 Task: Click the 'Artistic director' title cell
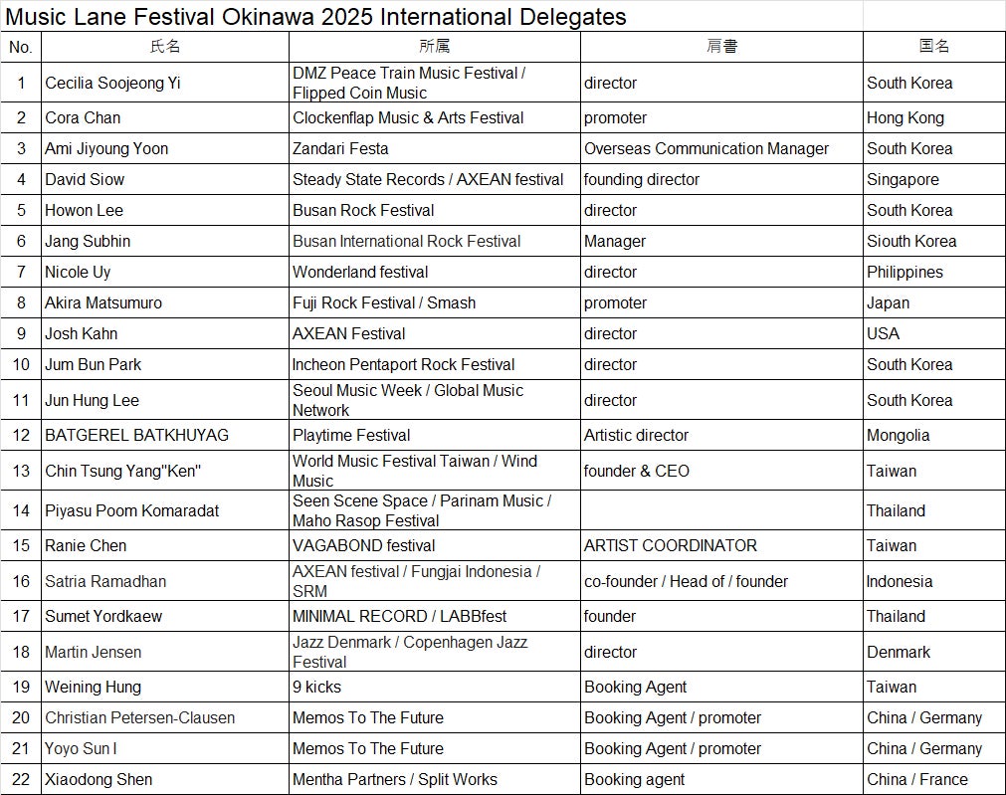click(721, 435)
